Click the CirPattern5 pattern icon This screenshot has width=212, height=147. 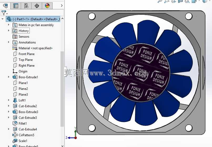pos(15,135)
